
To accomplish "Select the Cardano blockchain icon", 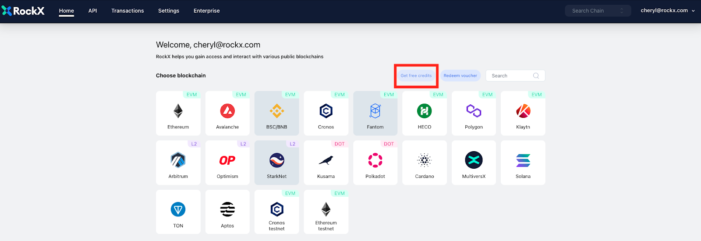I will point(425,160).
